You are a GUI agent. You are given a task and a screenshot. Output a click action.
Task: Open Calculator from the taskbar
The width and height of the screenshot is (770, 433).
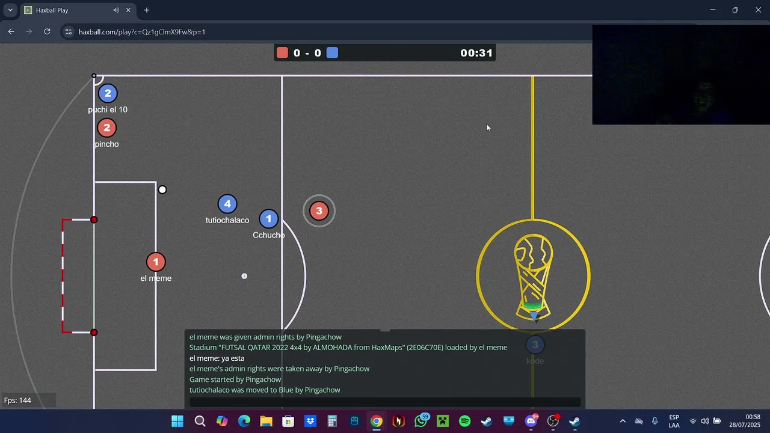332,421
